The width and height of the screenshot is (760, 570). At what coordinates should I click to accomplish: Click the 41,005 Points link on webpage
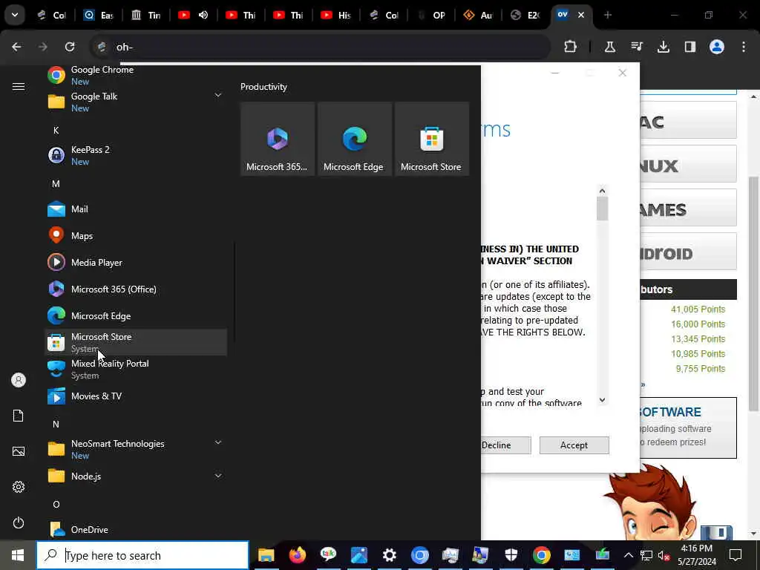tap(698, 309)
